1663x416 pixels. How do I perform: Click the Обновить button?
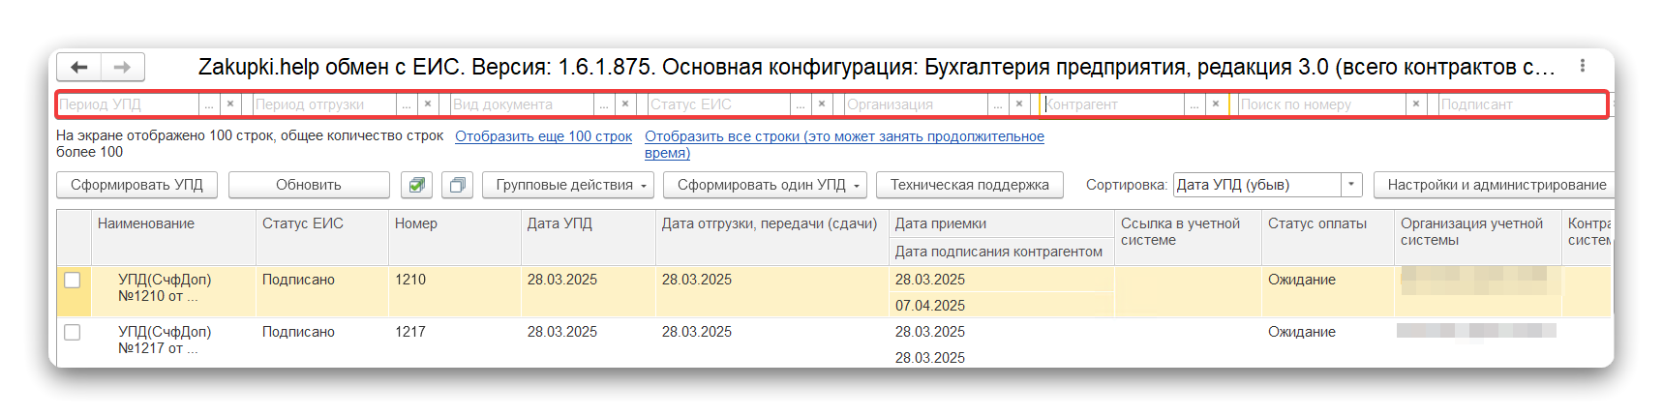(x=309, y=185)
